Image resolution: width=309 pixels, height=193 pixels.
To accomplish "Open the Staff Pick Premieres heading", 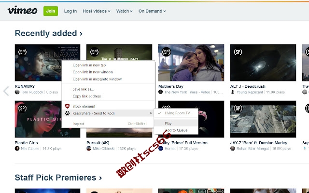I will coord(58,178).
